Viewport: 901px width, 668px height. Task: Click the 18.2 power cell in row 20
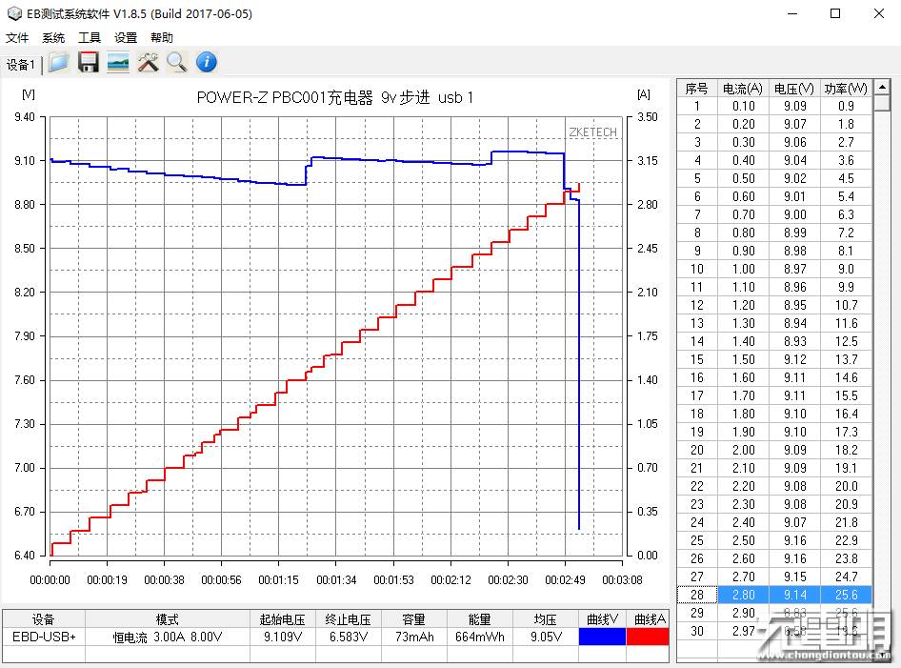point(846,450)
